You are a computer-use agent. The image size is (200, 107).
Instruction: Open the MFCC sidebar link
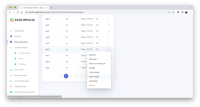[21, 59]
